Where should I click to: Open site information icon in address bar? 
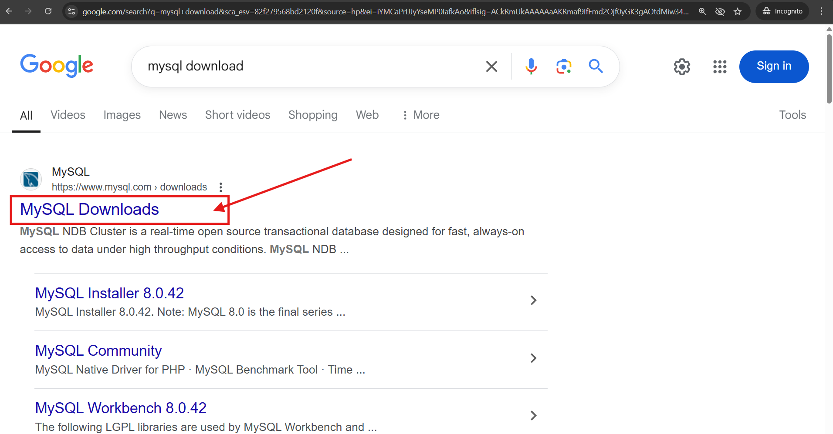tap(71, 11)
